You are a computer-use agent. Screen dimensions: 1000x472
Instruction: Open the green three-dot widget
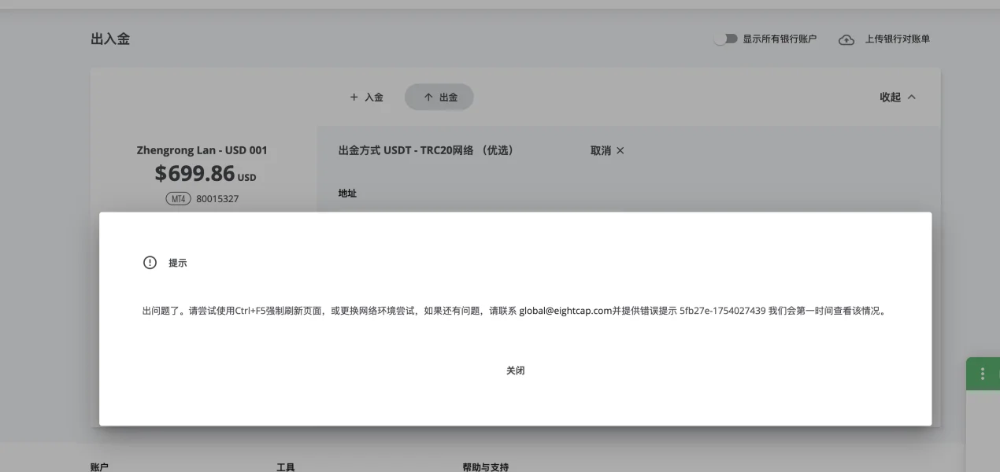pyautogui.click(x=982, y=374)
